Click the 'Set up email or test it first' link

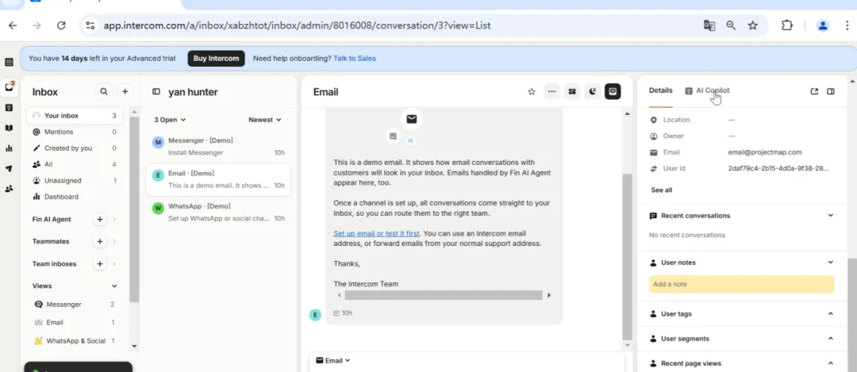(377, 233)
